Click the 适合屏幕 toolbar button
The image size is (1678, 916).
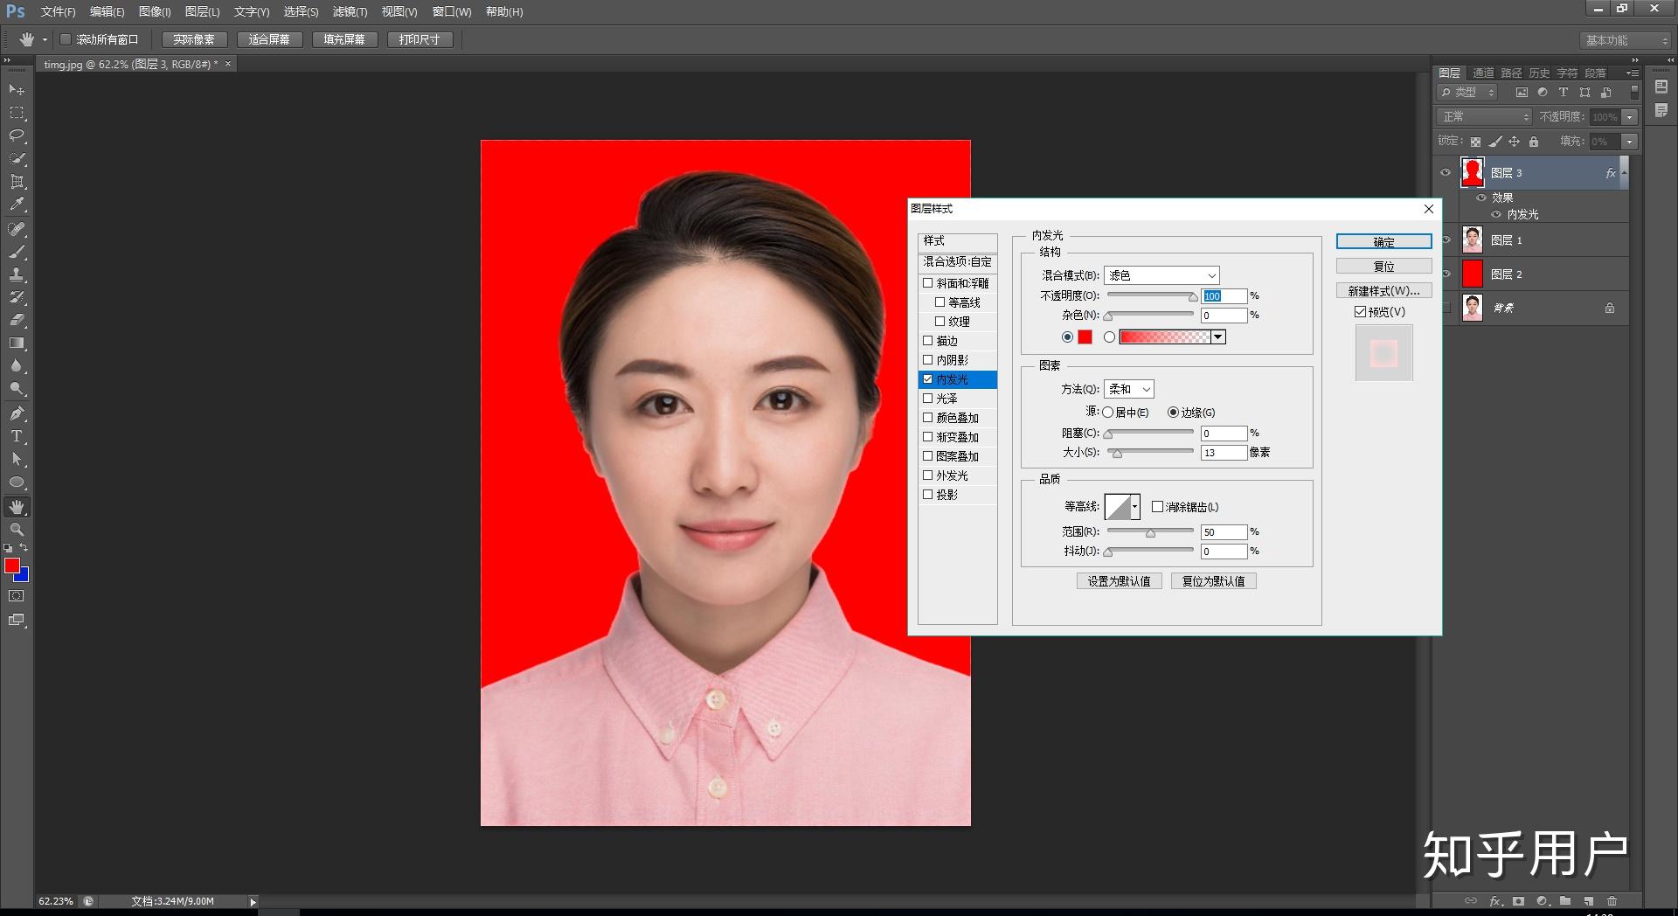click(x=270, y=38)
